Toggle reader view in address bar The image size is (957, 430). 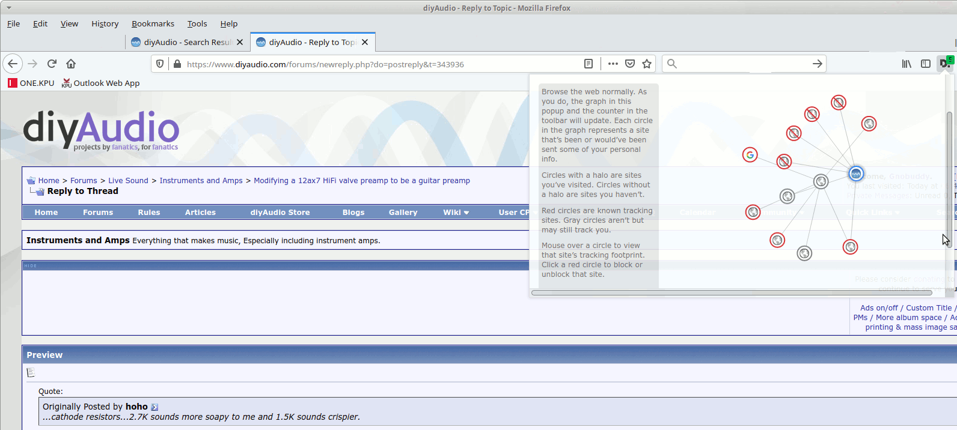589,64
